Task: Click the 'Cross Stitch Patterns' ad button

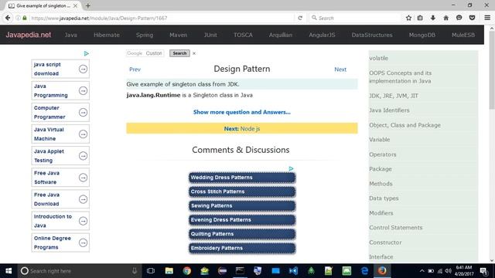Action: tap(242, 192)
